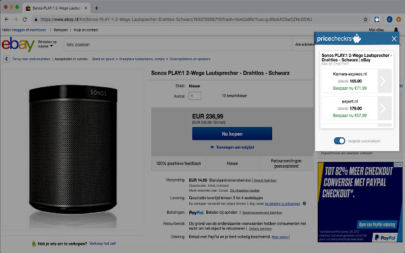
Task: Click 100% positieve feedback text
Action: pyautogui.click(x=178, y=163)
